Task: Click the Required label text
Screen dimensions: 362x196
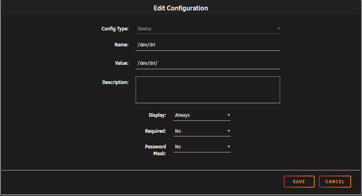Action: [155, 131]
